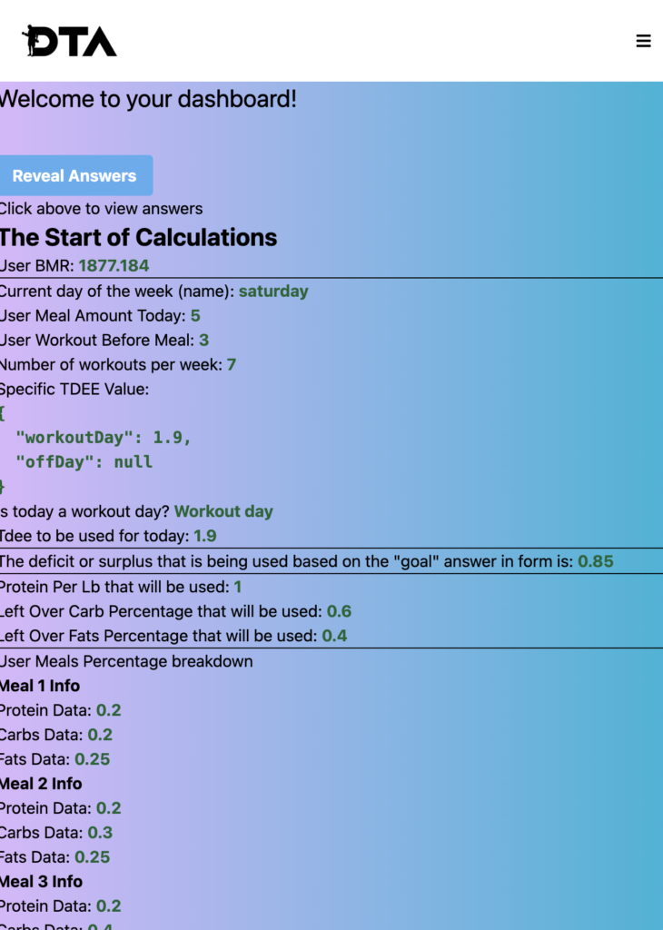Select the User BMR value 1877.184
Screen dimensions: 663x930
click(x=114, y=266)
